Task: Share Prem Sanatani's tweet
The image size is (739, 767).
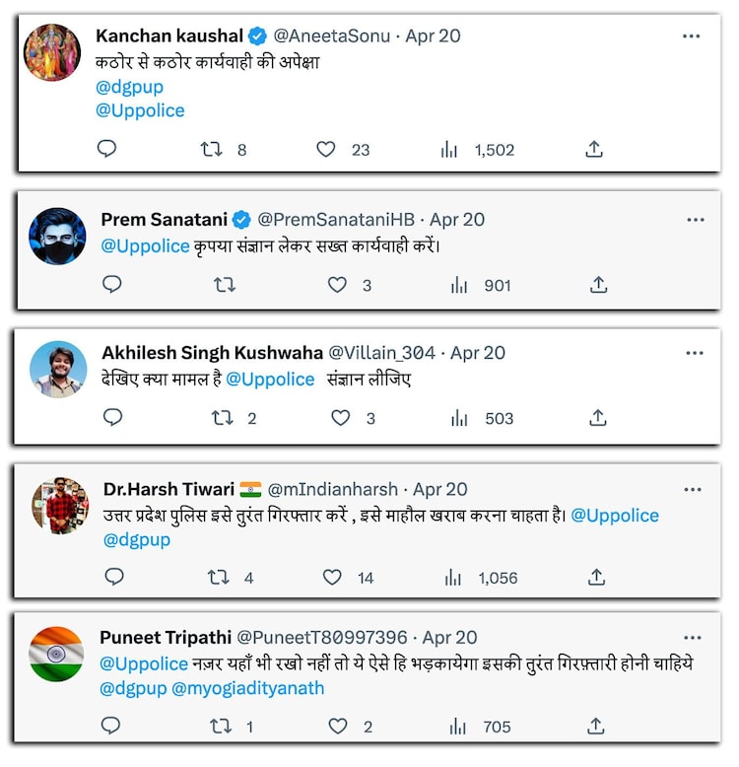Action: click(x=598, y=285)
